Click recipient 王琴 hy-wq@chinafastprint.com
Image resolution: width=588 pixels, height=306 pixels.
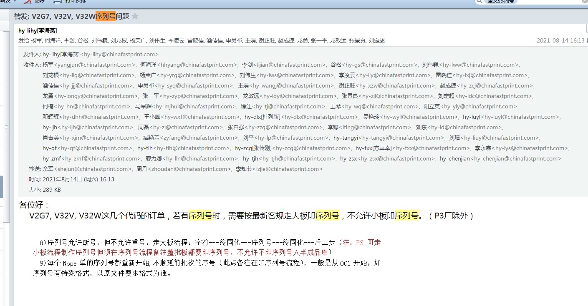coord(375,106)
